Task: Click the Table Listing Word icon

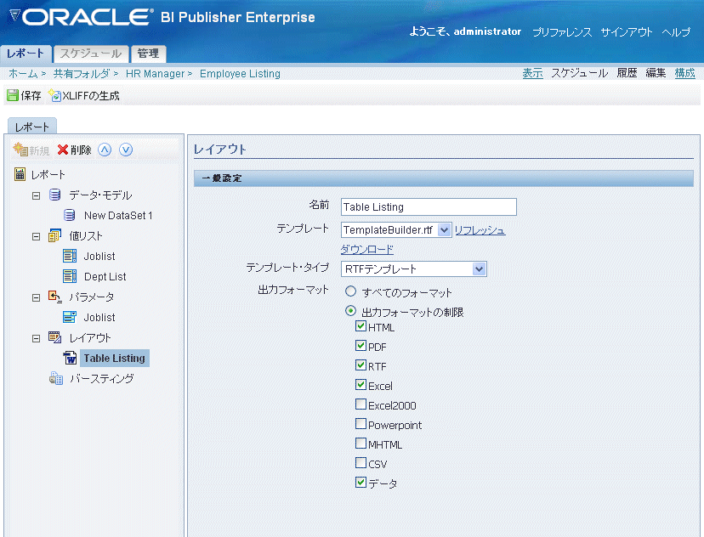Action: click(x=70, y=358)
